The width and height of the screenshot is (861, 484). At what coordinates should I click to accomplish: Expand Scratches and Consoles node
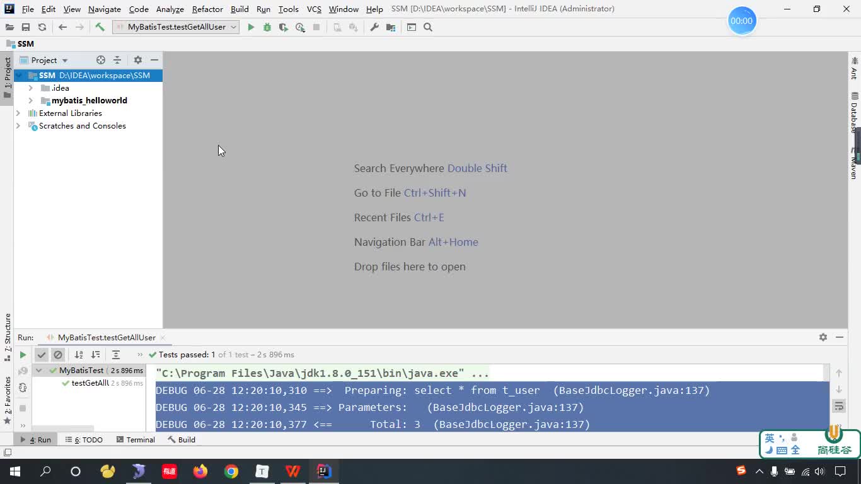(18, 125)
